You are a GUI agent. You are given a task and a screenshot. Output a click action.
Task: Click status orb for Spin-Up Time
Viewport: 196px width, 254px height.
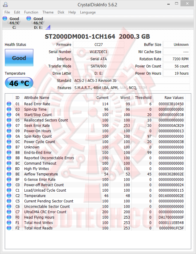[x=9, y=109]
